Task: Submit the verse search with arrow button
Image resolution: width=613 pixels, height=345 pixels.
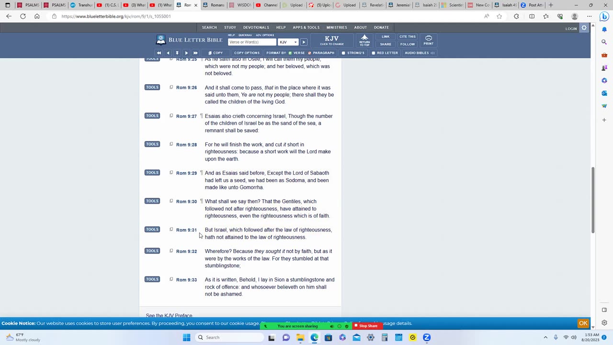Action: point(304,42)
